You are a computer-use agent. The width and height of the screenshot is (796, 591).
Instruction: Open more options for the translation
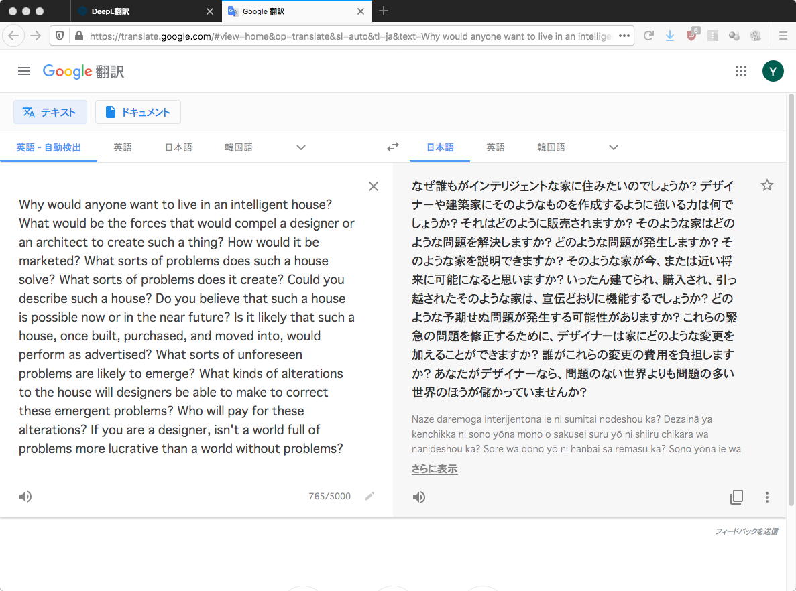pyautogui.click(x=766, y=497)
